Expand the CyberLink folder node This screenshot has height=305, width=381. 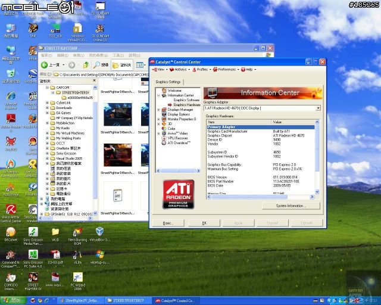pos(48,103)
